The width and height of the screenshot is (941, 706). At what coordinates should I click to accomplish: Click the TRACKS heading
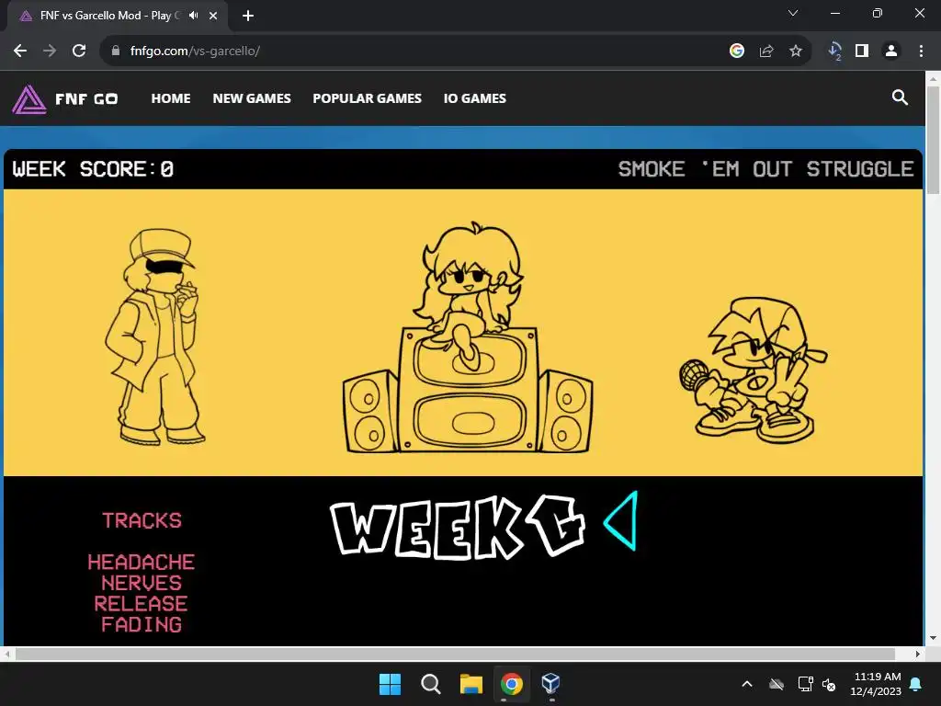coord(142,520)
